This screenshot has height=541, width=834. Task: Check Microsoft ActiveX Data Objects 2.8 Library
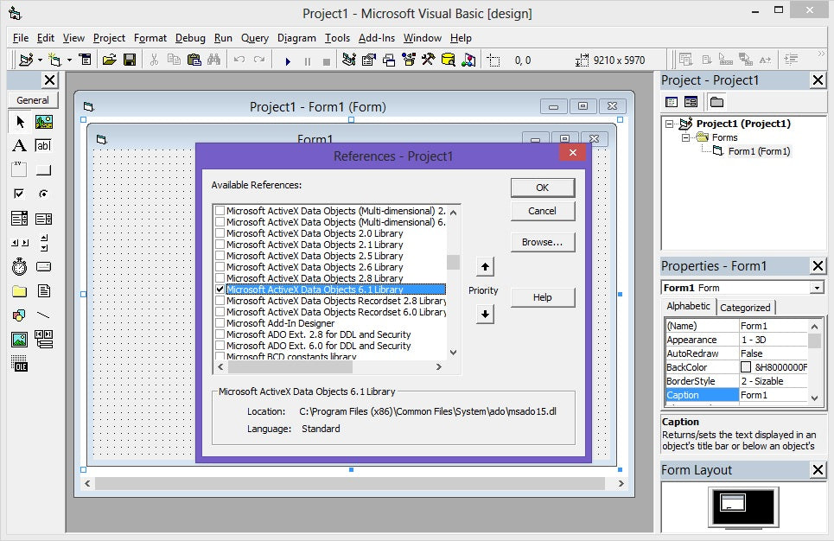[220, 278]
